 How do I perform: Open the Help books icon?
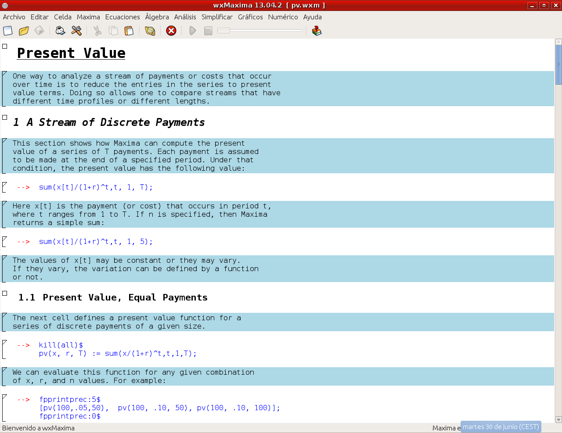coord(317,31)
